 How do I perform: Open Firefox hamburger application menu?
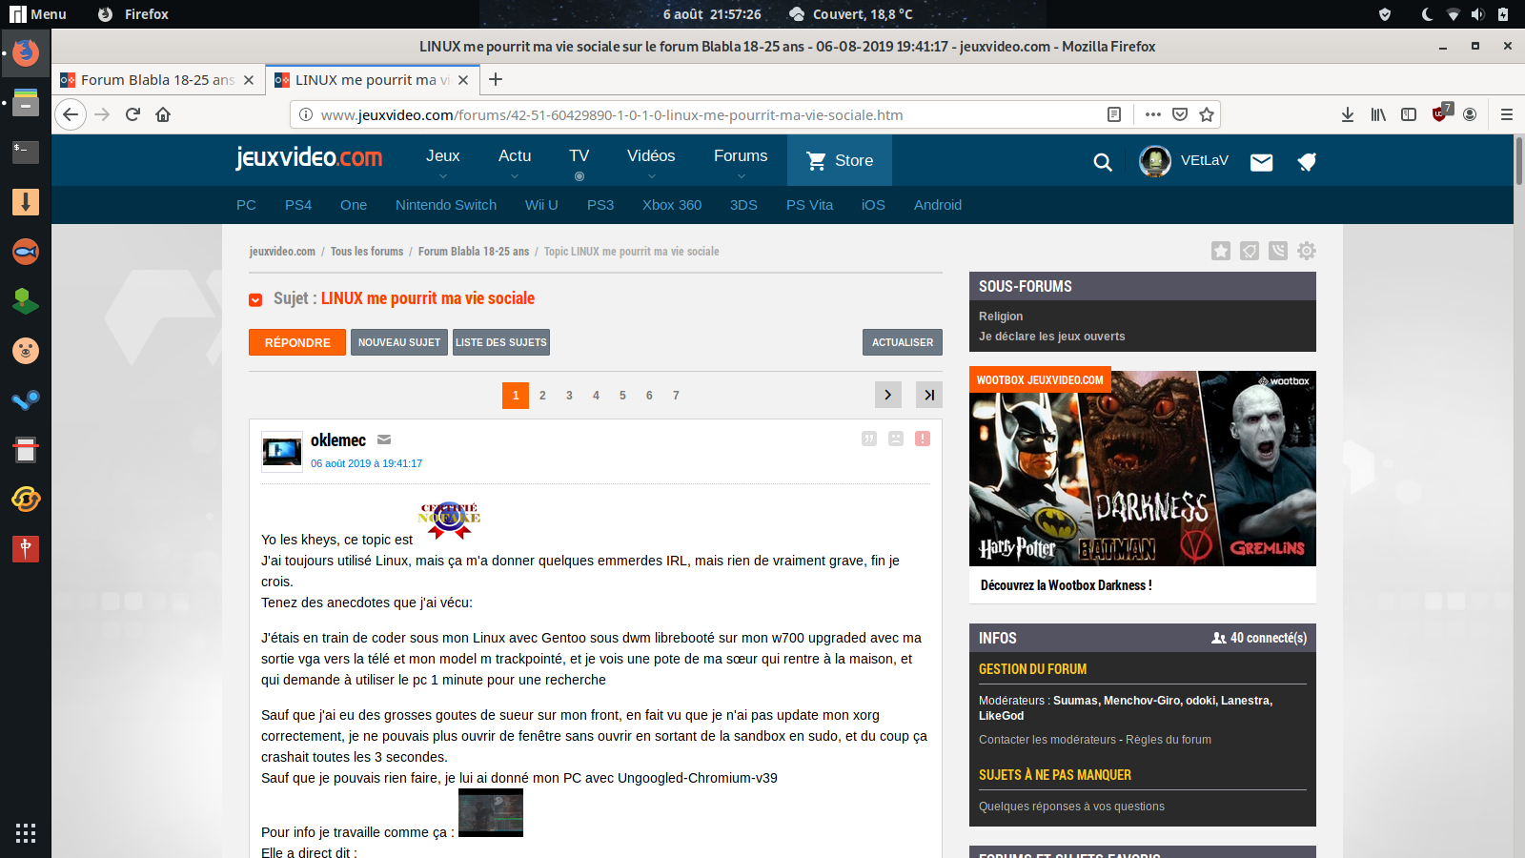pos(1507,114)
